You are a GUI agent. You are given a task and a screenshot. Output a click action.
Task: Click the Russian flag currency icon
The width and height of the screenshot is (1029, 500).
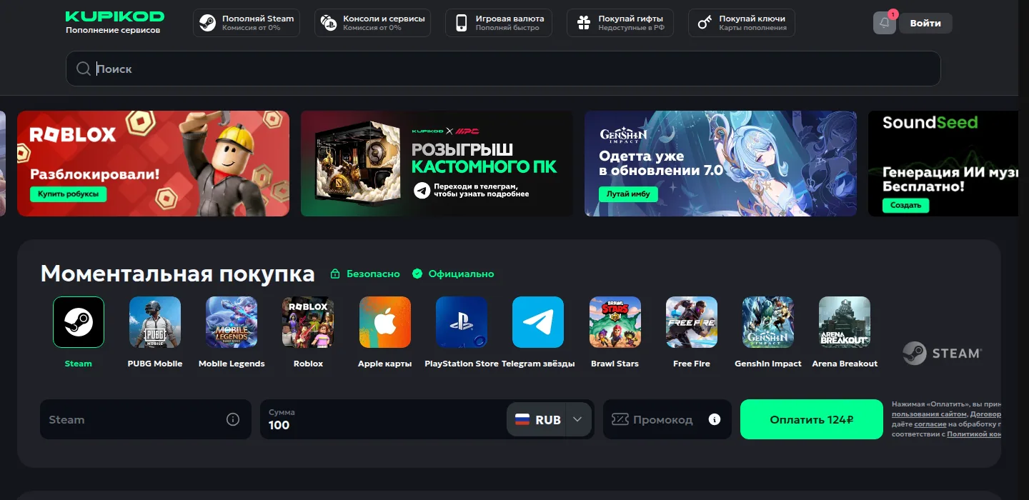[x=522, y=420]
